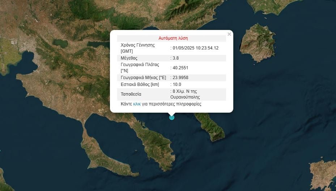Click the "Τοποθεσία" row label
The image size is (336, 191).
(131, 94)
